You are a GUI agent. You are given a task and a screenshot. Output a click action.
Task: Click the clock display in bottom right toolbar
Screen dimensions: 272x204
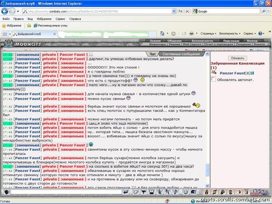click(x=260, y=192)
